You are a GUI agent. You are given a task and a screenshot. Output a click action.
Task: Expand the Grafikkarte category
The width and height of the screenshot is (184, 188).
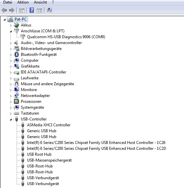click(x=11, y=67)
